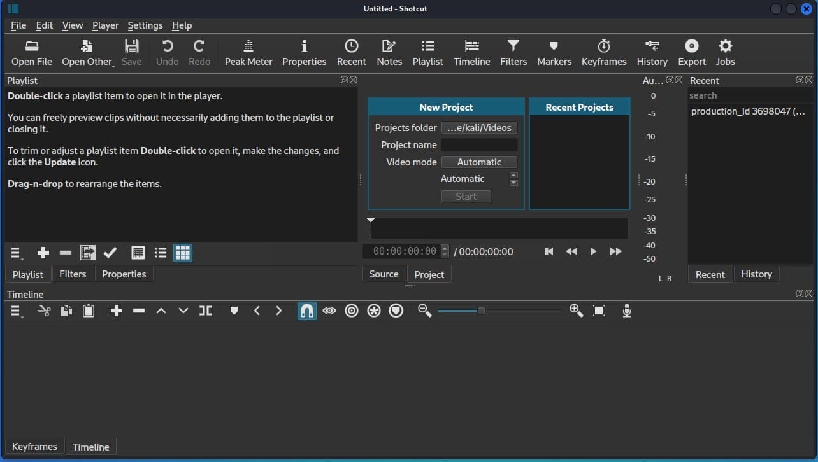818x462 pixels.
Task: Remove playlist item with minus icon
Action: [x=66, y=253]
